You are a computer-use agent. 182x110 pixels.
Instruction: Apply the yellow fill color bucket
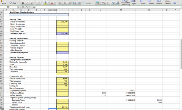(x=45, y=3)
